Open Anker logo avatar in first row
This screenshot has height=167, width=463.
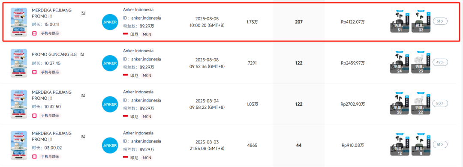coord(110,22)
